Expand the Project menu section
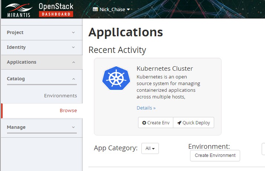This screenshot has height=171, width=265. click(x=42, y=33)
